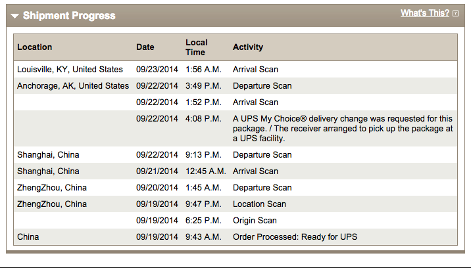Click the China location in last row
471x268 pixels.
pos(28,237)
